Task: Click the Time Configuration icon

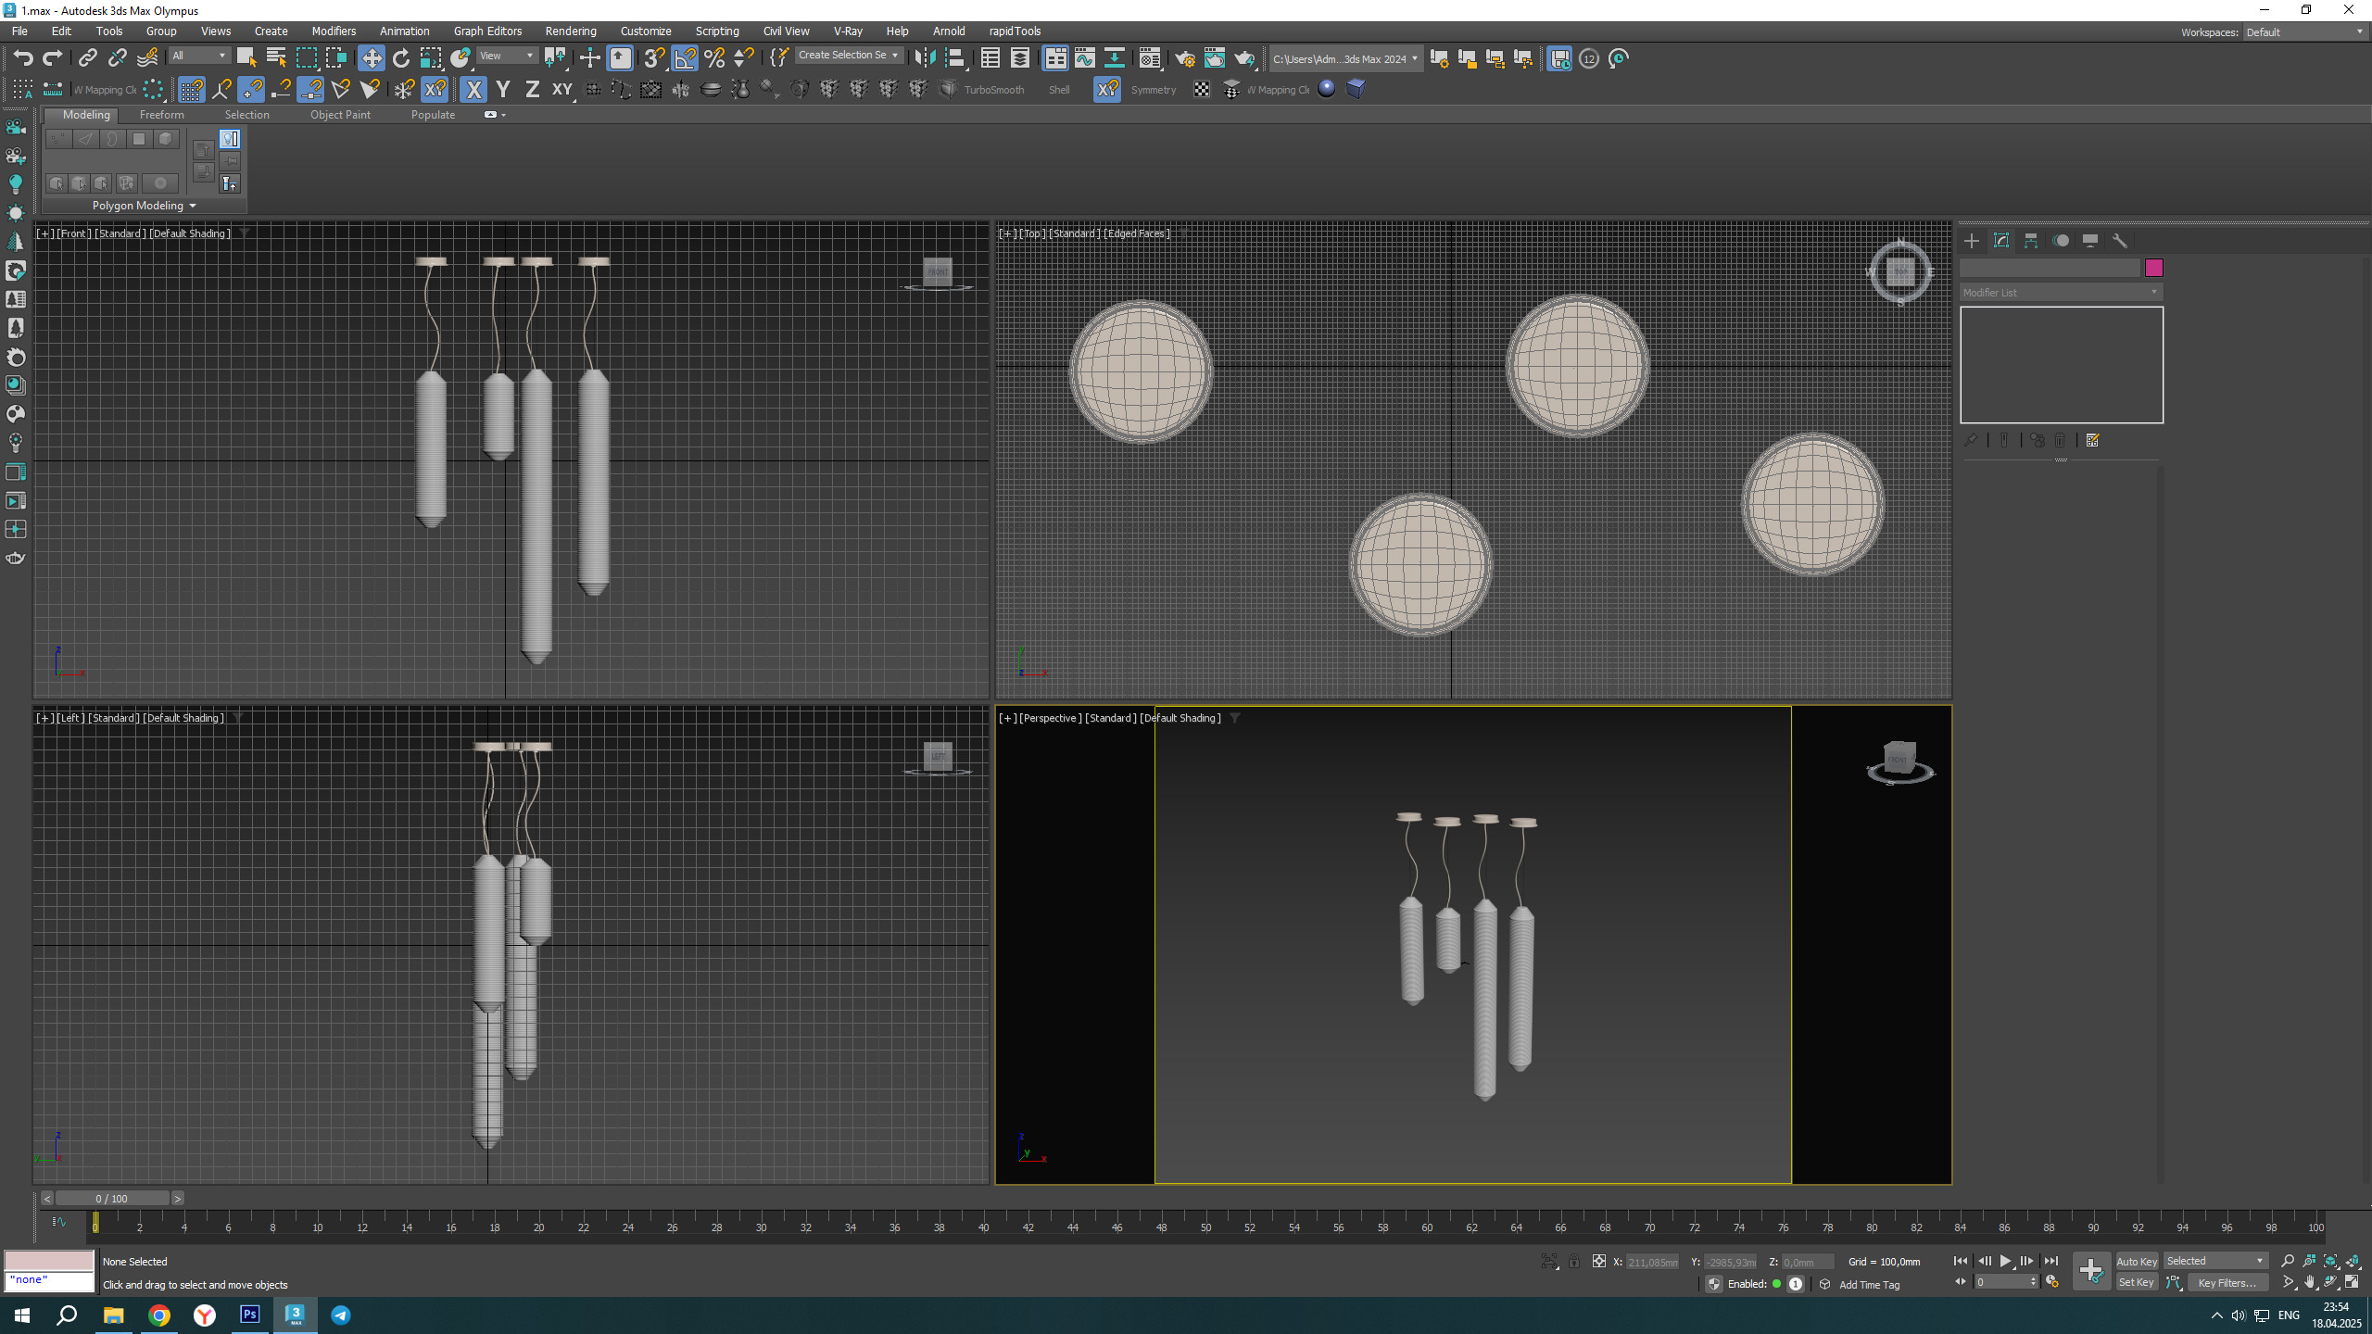Action: pyautogui.click(x=2051, y=1282)
